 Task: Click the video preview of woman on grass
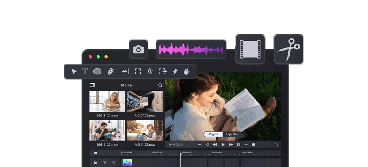click(x=223, y=106)
